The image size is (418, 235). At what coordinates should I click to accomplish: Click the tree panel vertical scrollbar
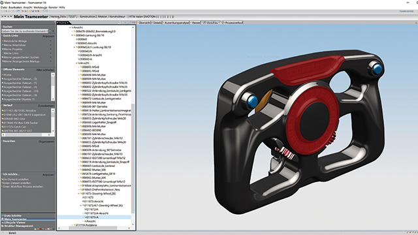133,127
